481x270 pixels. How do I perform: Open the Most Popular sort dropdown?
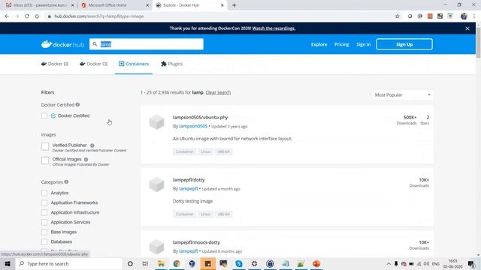coord(403,95)
